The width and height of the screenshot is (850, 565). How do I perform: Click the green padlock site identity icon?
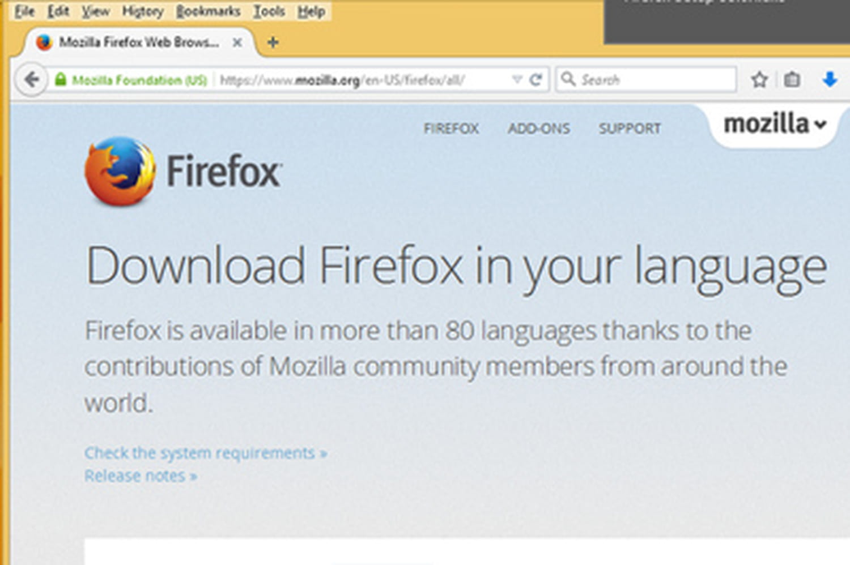coord(60,80)
